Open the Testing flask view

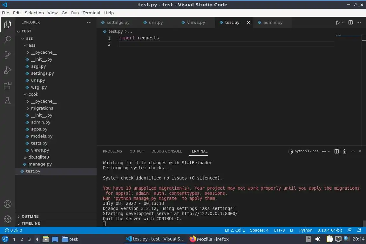click(8, 101)
